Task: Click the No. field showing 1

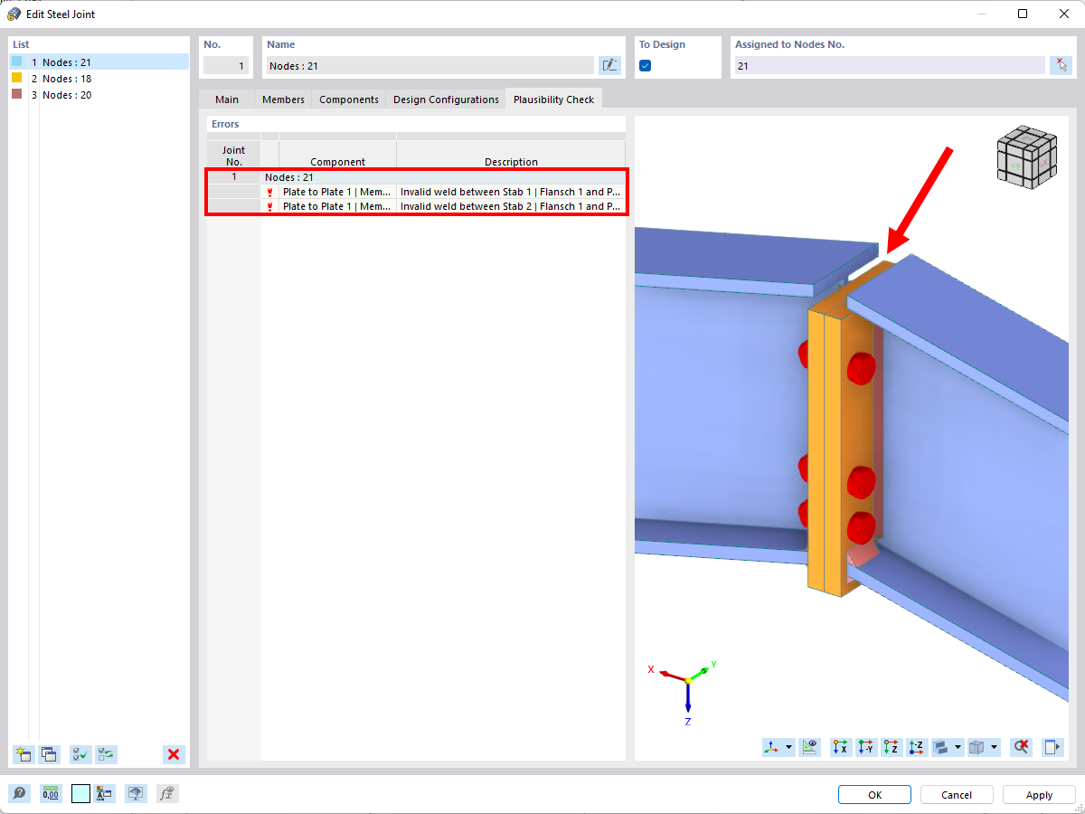Action: pyautogui.click(x=226, y=65)
